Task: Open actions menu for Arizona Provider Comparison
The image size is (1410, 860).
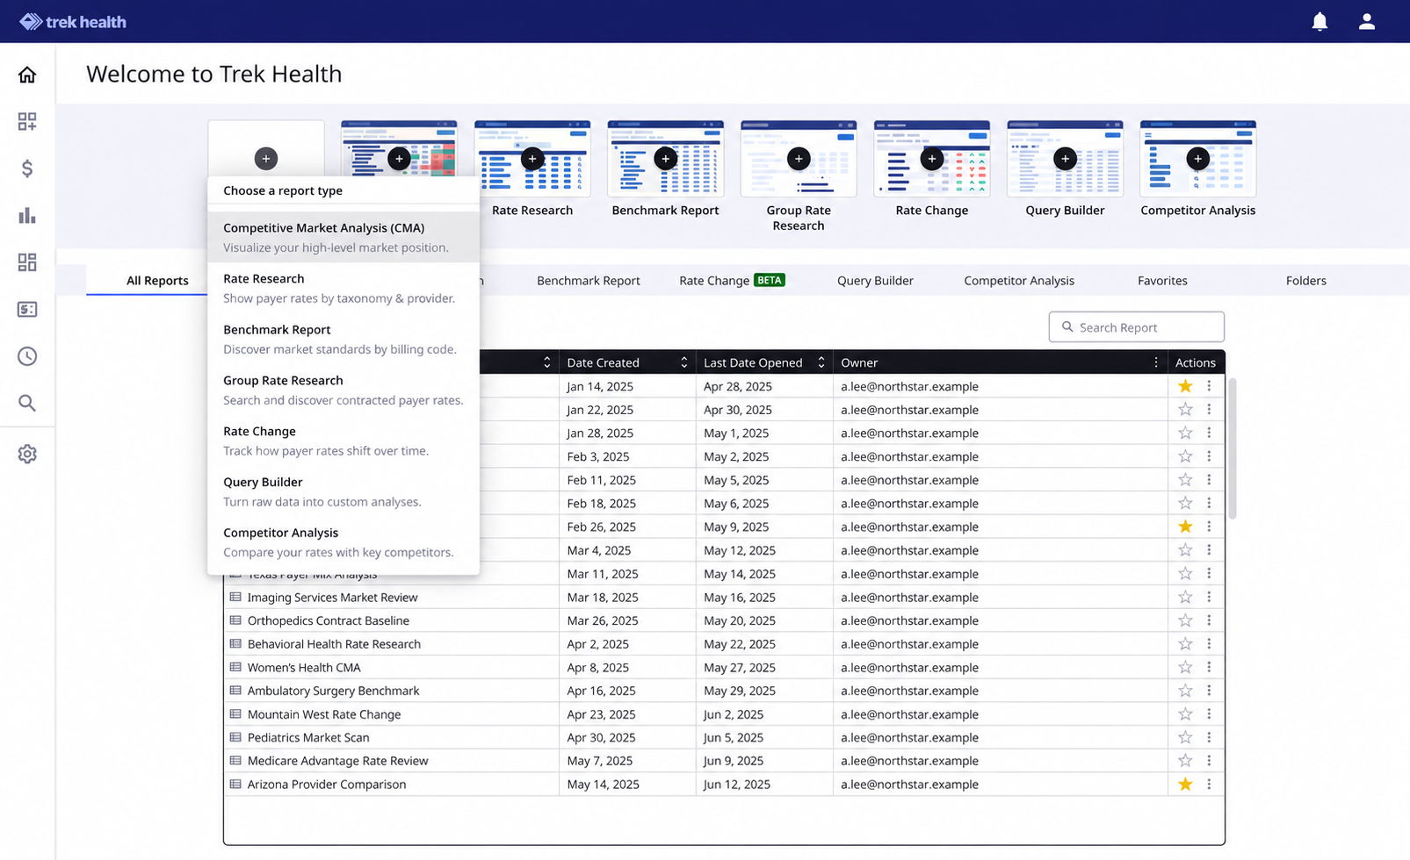Action: [1209, 785]
